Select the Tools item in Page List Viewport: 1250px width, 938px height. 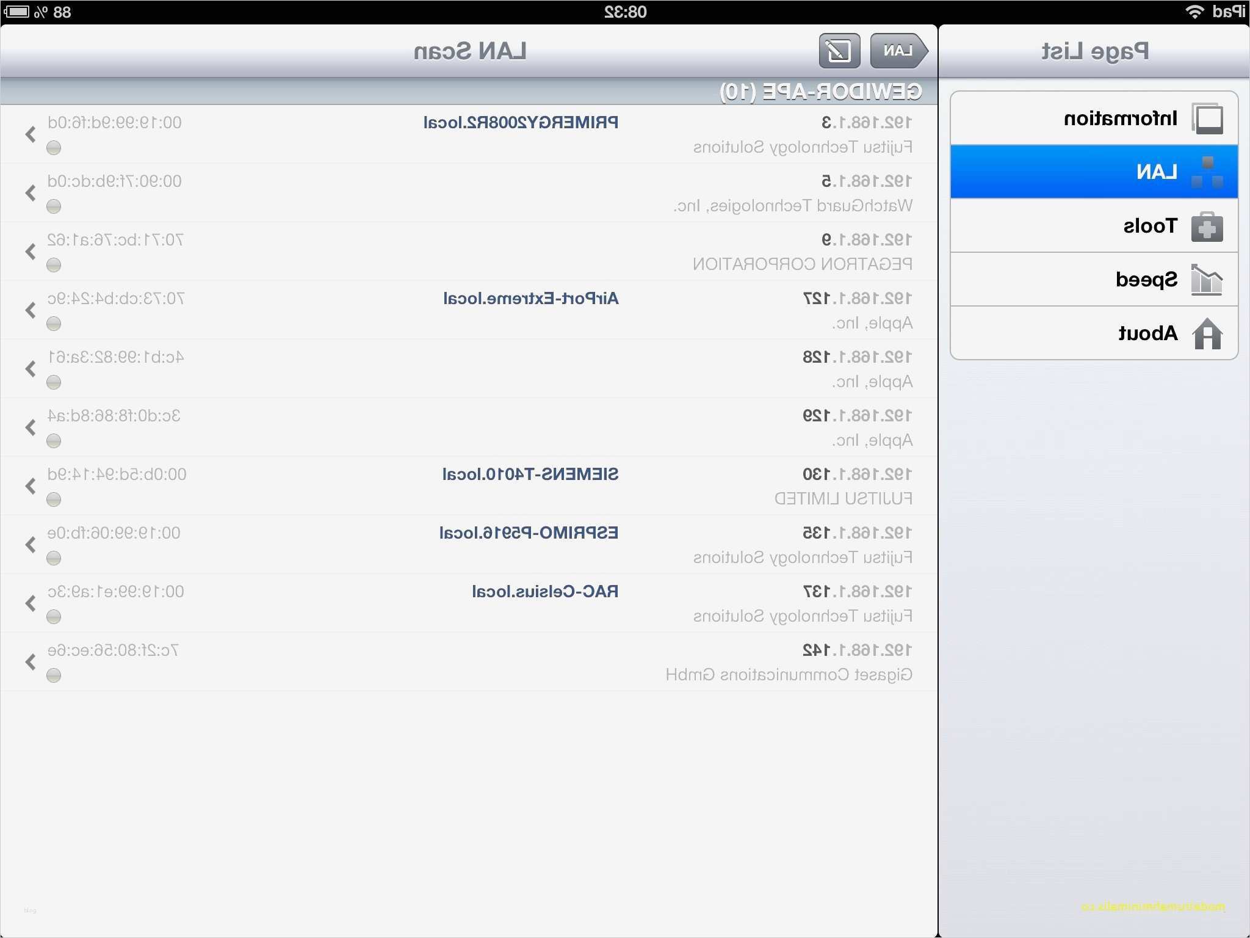tap(1094, 226)
